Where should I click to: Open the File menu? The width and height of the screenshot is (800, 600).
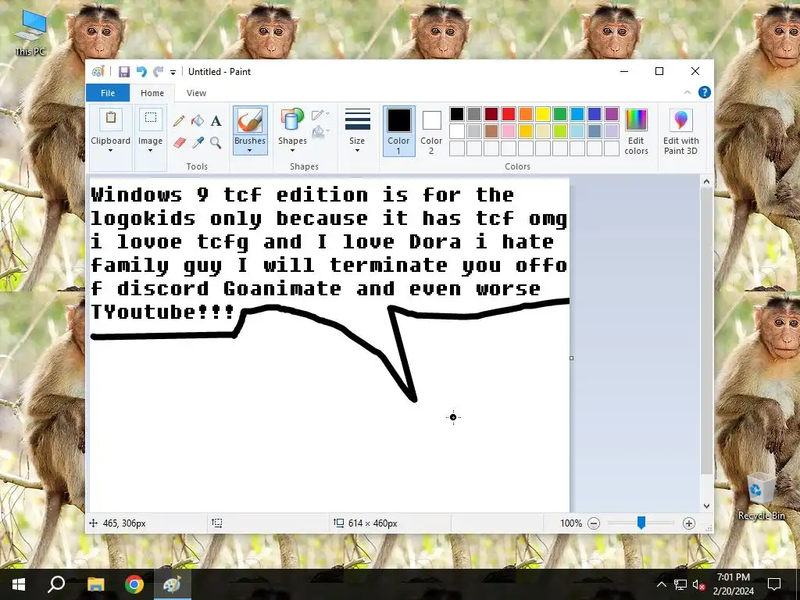point(108,93)
